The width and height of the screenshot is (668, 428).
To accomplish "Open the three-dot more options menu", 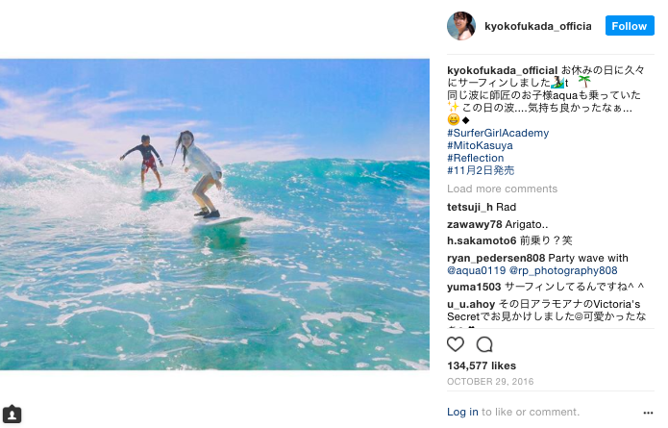I will [648, 413].
